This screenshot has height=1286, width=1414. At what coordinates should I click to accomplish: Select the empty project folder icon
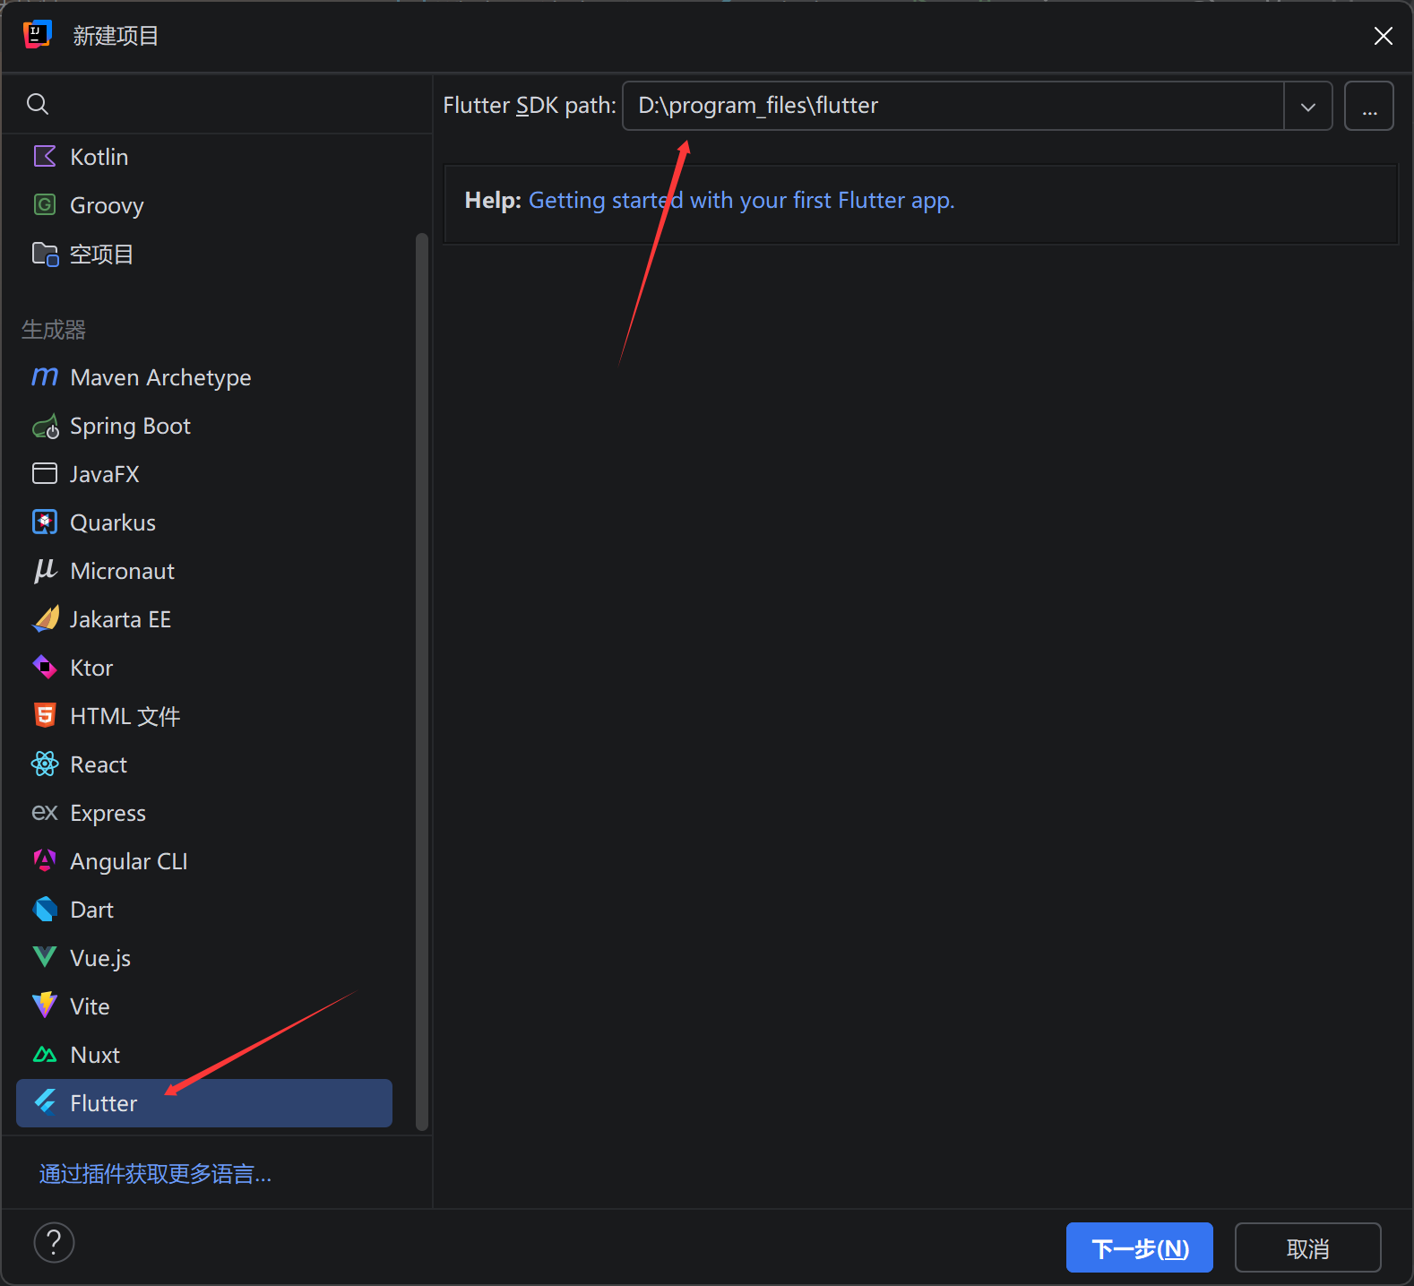(x=45, y=254)
